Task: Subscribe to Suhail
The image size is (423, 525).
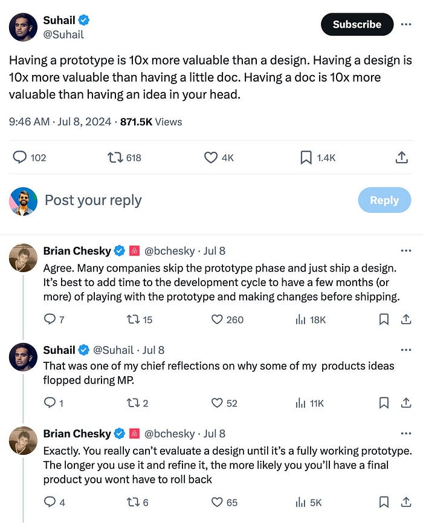Action: [357, 24]
